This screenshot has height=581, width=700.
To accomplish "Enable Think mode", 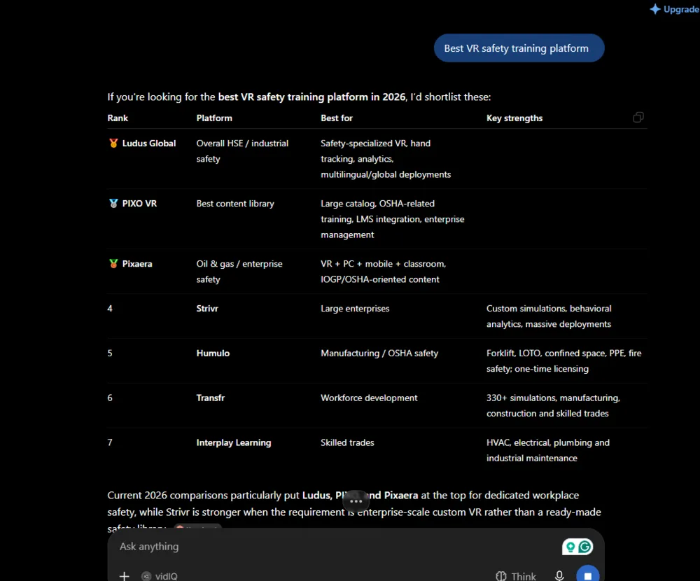I will [516, 575].
